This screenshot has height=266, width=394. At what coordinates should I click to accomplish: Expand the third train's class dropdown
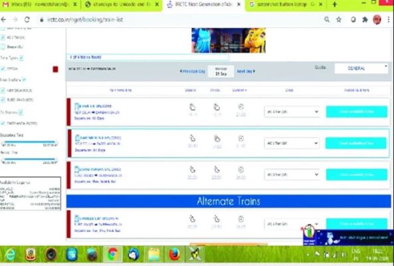[292, 175]
